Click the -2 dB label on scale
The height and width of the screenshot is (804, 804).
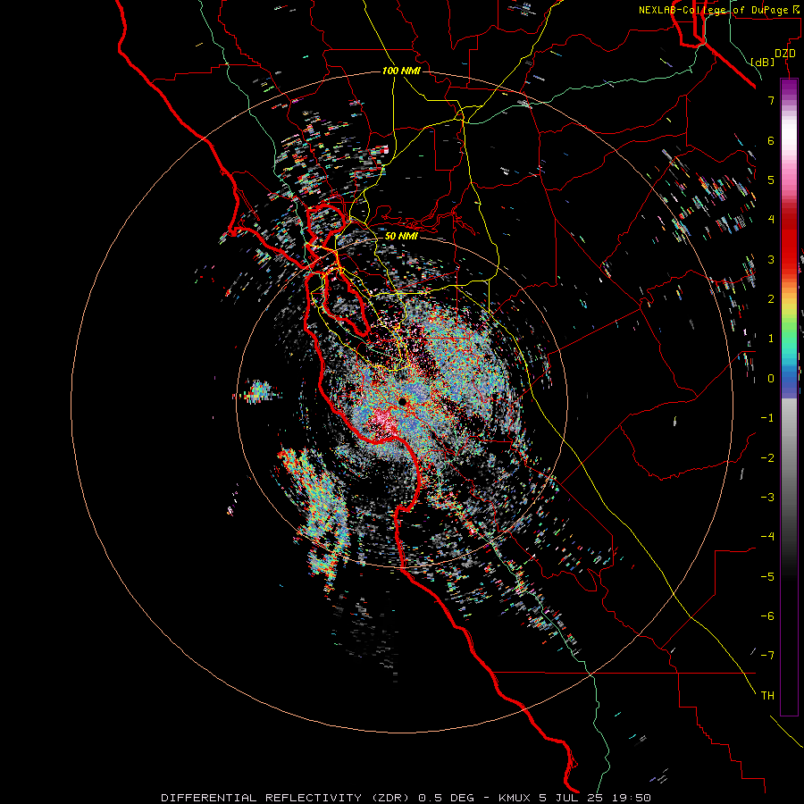767,458
